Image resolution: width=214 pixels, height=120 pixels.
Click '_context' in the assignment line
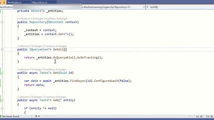31,30
